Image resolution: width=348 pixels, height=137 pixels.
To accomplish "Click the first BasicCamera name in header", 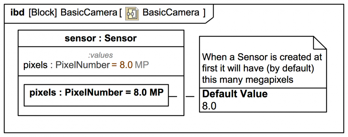I will coord(89,12).
